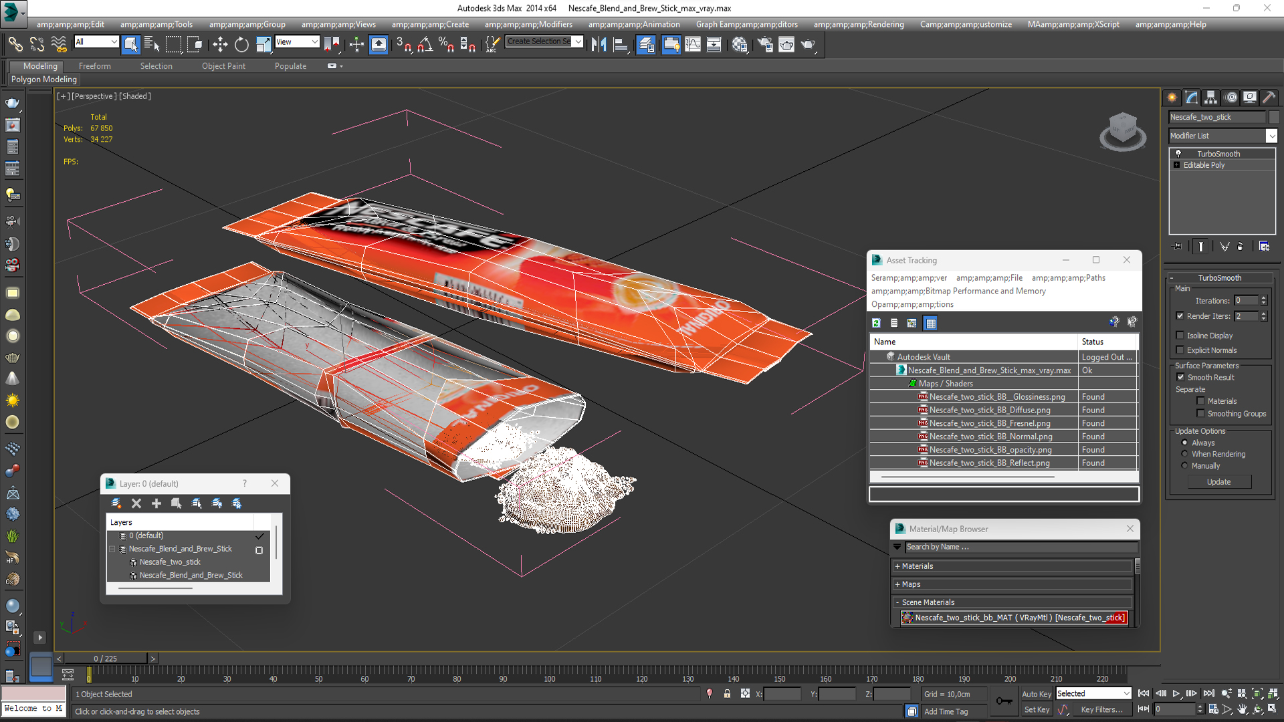Click the Mirror tool

coord(599,44)
